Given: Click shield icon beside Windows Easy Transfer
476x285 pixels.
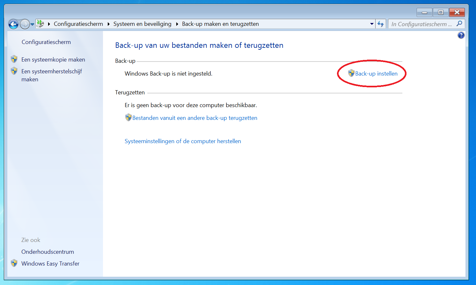Looking at the screenshot, I should (14, 263).
